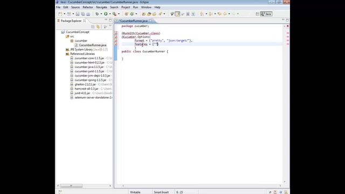Open the Debug icon dropdown arrow

pyautogui.click(x=101, y=14)
